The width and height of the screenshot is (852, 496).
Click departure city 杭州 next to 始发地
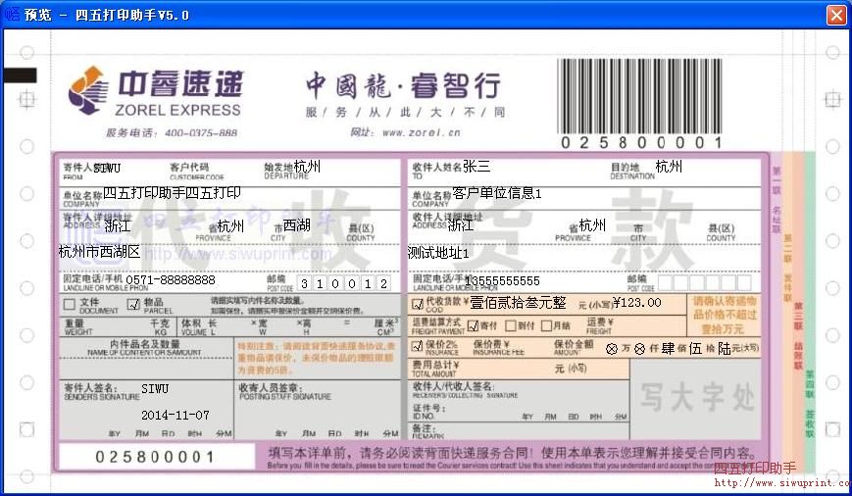click(x=307, y=167)
